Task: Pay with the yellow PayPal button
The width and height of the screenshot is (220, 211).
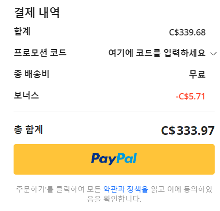Action: pyautogui.click(x=114, y=159)
